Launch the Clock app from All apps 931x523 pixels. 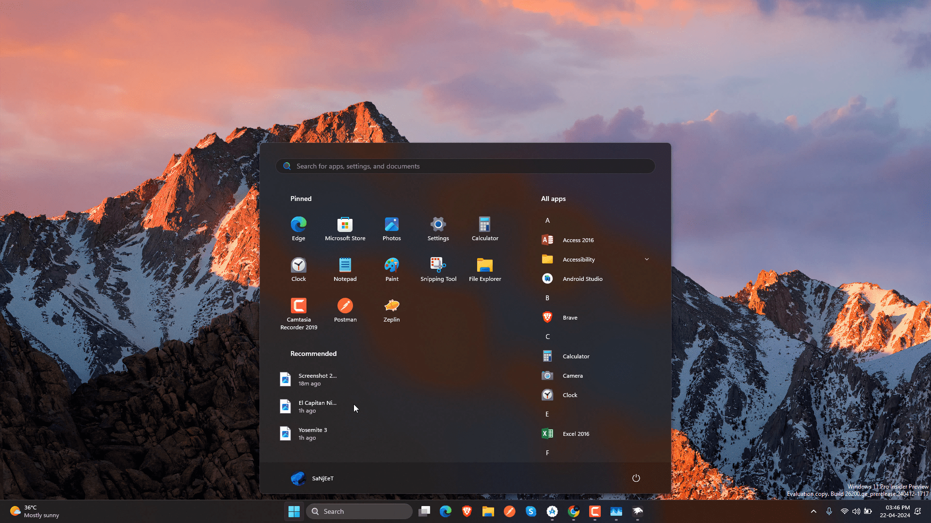570,395
